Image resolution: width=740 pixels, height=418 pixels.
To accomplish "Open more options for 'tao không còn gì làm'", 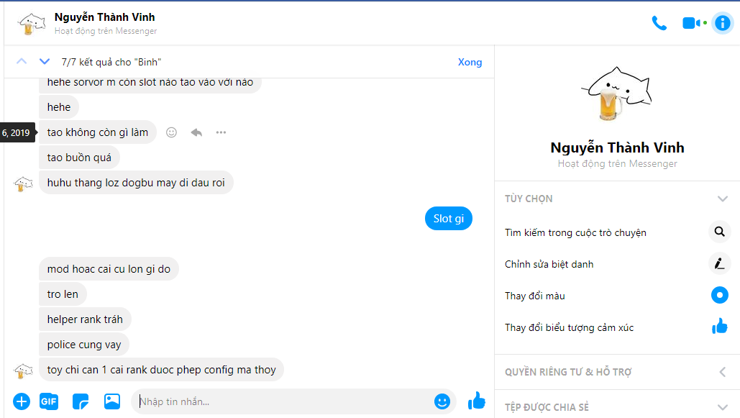I will point(221,132).
